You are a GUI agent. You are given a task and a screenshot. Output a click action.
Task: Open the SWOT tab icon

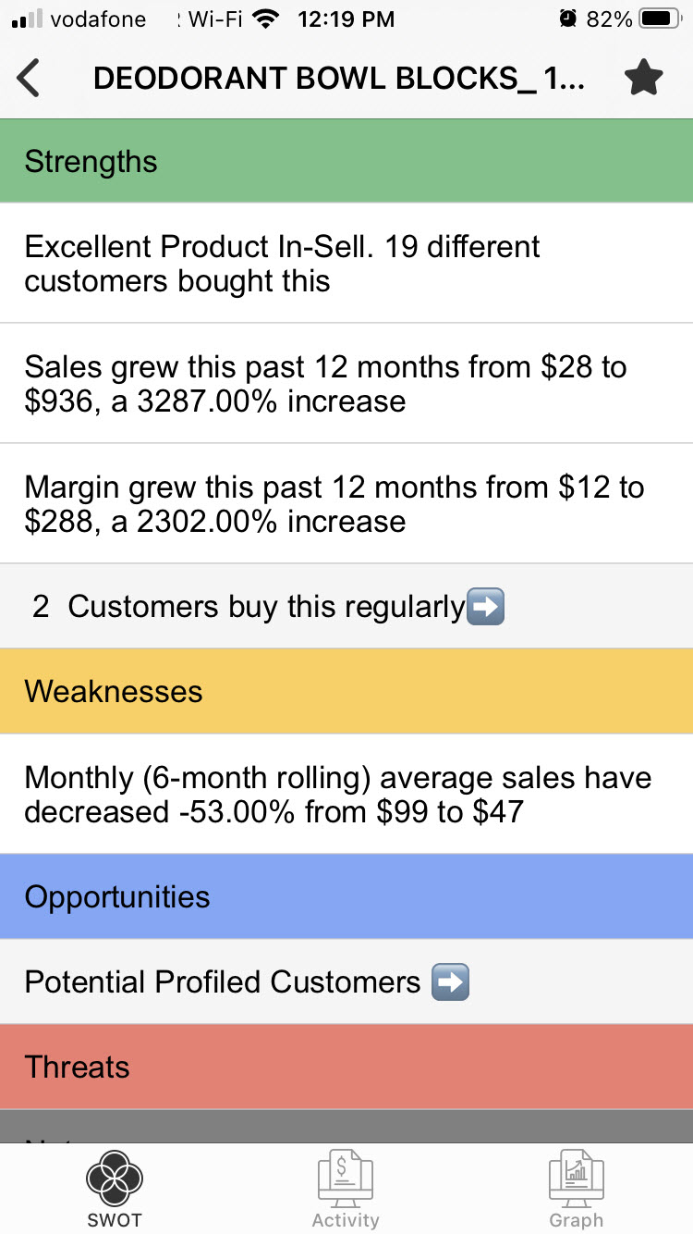pyautogui.click(x=115, y=1178)
